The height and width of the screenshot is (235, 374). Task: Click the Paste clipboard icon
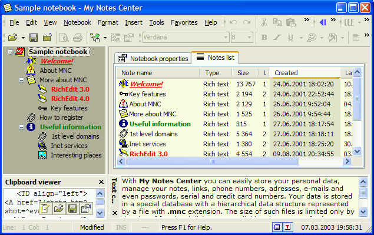tap(291, 22)
